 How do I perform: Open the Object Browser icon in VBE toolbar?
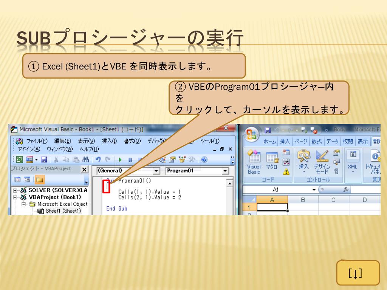click(x=182, y=160)
